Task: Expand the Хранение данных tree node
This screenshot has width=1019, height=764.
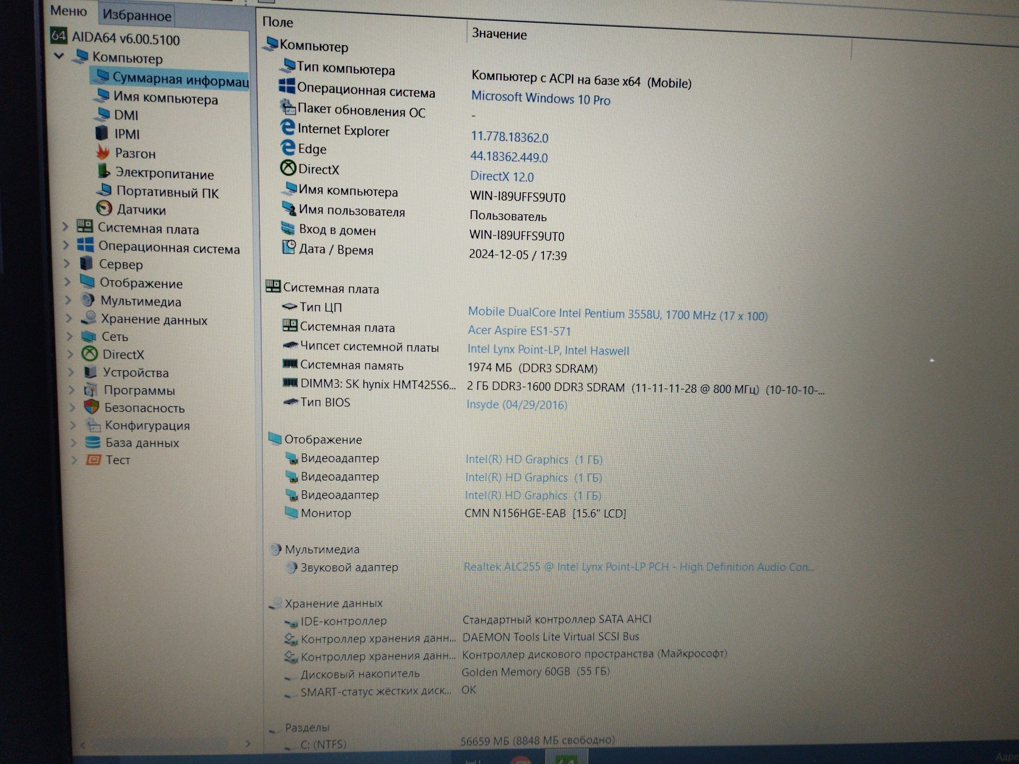Action: (69, 318)
